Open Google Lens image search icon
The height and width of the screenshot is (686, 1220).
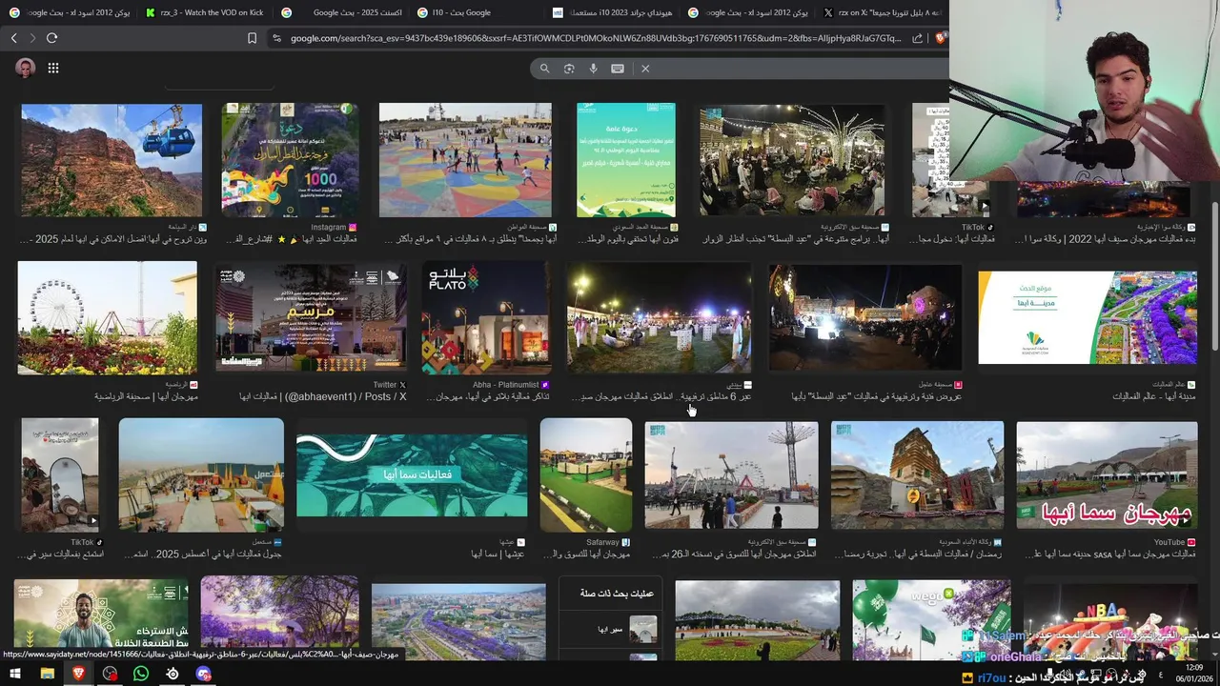(569, 69)
